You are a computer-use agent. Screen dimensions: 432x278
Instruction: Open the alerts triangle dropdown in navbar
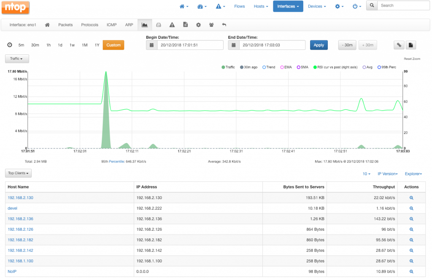(x=220, y=6)
